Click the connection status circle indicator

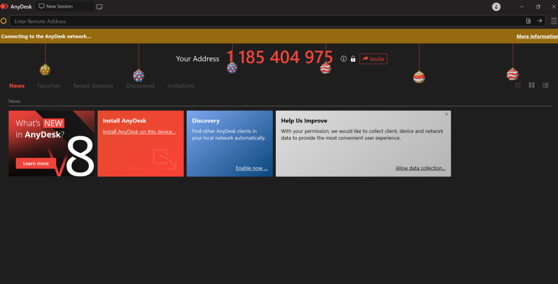click(x=4, y=21)
